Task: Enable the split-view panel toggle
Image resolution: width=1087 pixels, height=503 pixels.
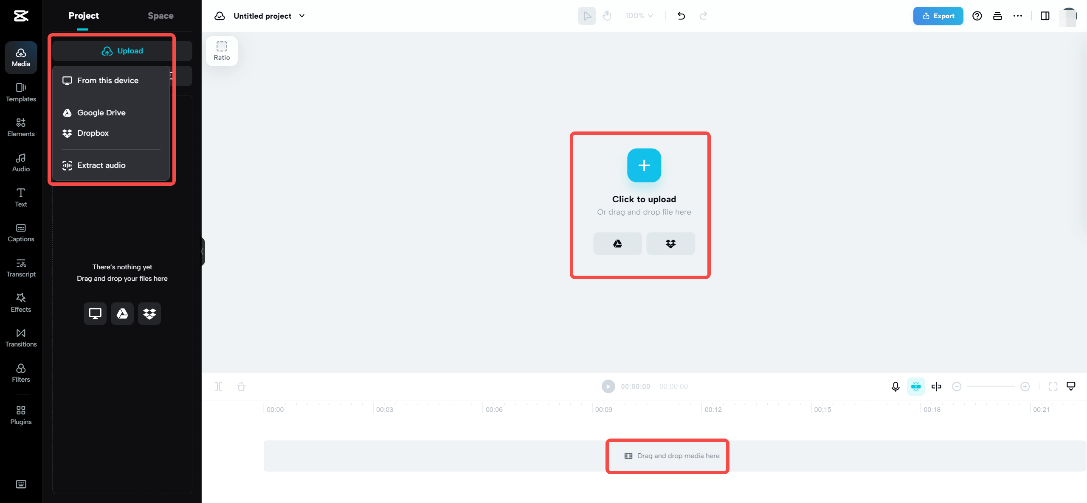Action: coord(1045,15)
